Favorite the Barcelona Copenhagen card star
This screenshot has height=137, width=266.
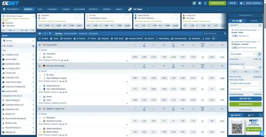(x=34, y=16)
